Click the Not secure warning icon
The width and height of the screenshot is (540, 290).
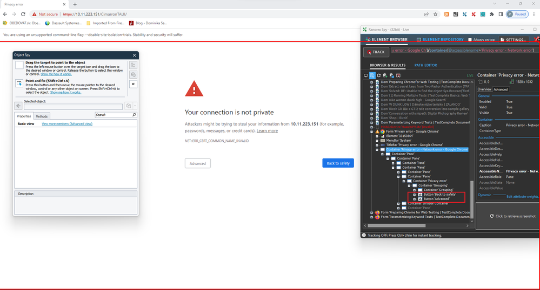pyautogui.click(x=35, y=14)
